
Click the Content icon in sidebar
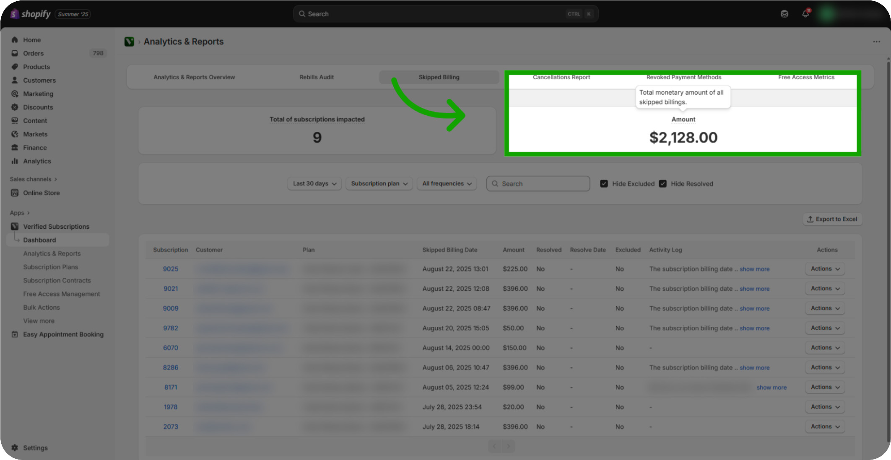(15, 121)
